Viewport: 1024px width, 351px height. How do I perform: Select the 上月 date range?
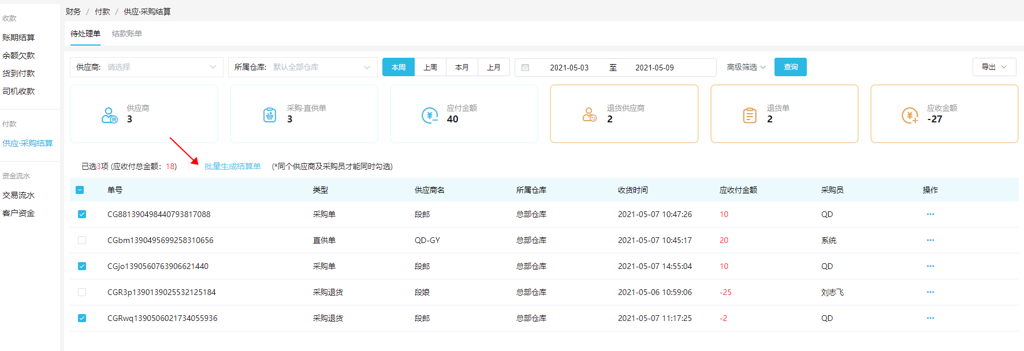coord(494,67)
